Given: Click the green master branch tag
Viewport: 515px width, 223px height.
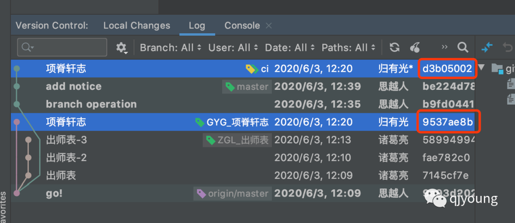Looking at the screenshot, I should [247, 87].
